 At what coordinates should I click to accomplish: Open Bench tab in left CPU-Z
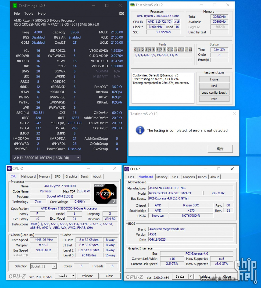pyautogui.click(x=85, y=176)
